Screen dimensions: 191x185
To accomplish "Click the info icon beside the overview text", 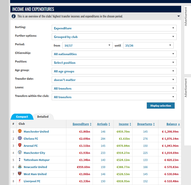I will (14, 16).
